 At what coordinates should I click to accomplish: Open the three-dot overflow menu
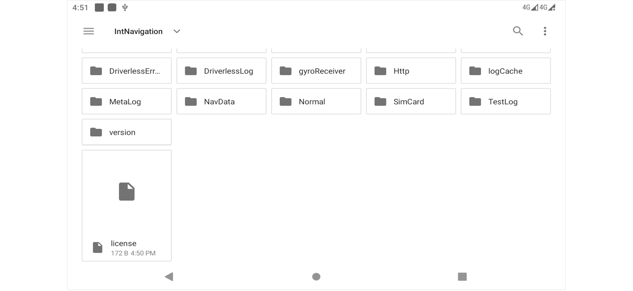pos(545,31)
